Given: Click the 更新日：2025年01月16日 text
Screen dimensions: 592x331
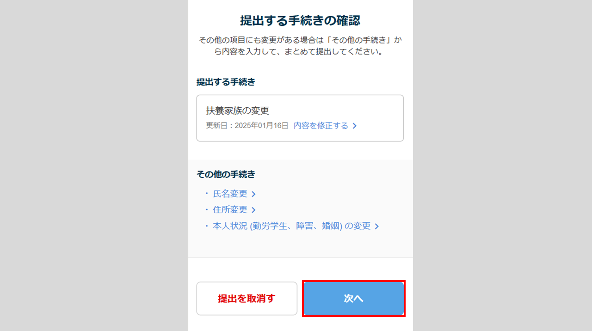Looking at the screenshot, I should pyautogui.click(x=247, y=126).
